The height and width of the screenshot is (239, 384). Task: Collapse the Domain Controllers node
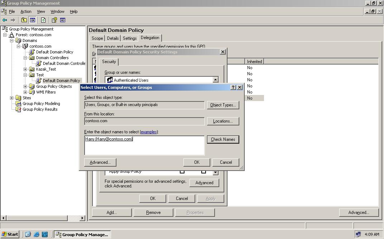tap(25, 58)
